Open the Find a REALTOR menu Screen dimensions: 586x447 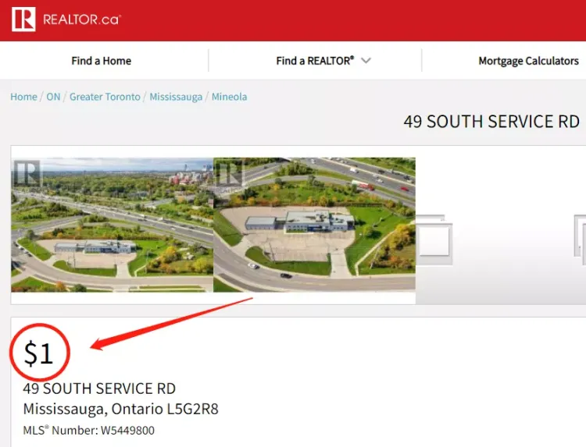point(315,61)
